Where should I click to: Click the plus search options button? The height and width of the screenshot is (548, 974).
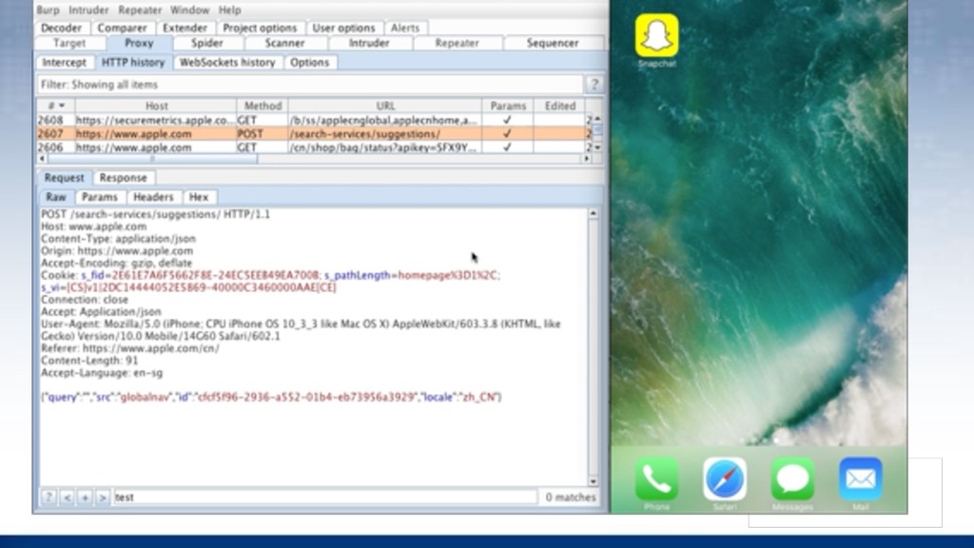tap(85, 497)
